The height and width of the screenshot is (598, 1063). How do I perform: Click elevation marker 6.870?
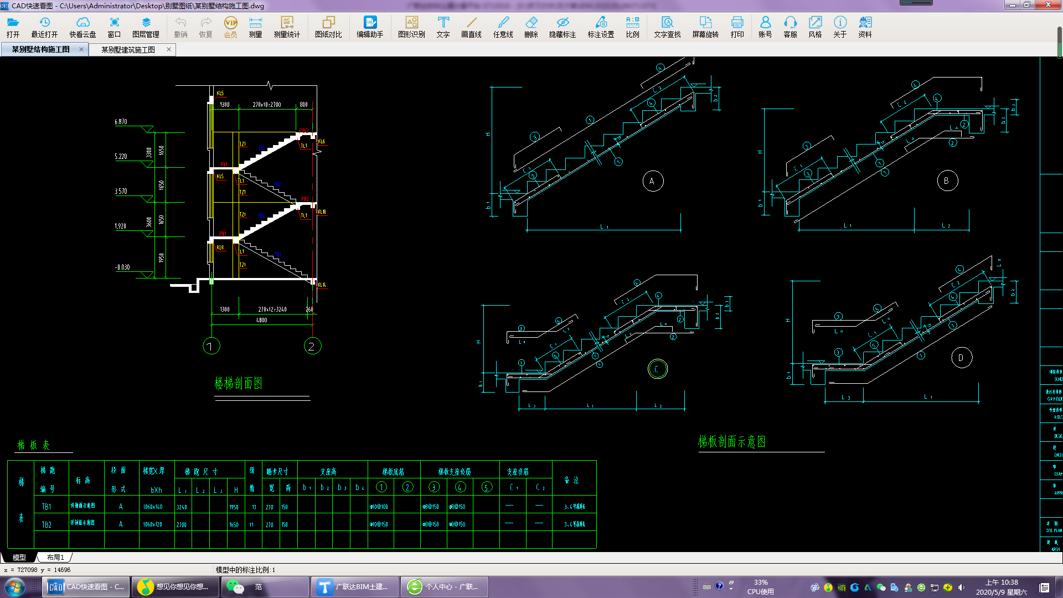click(121, 122)
